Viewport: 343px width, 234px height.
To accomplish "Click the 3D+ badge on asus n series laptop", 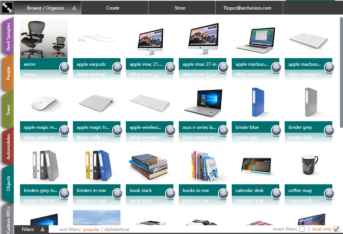I will point(223,130).
